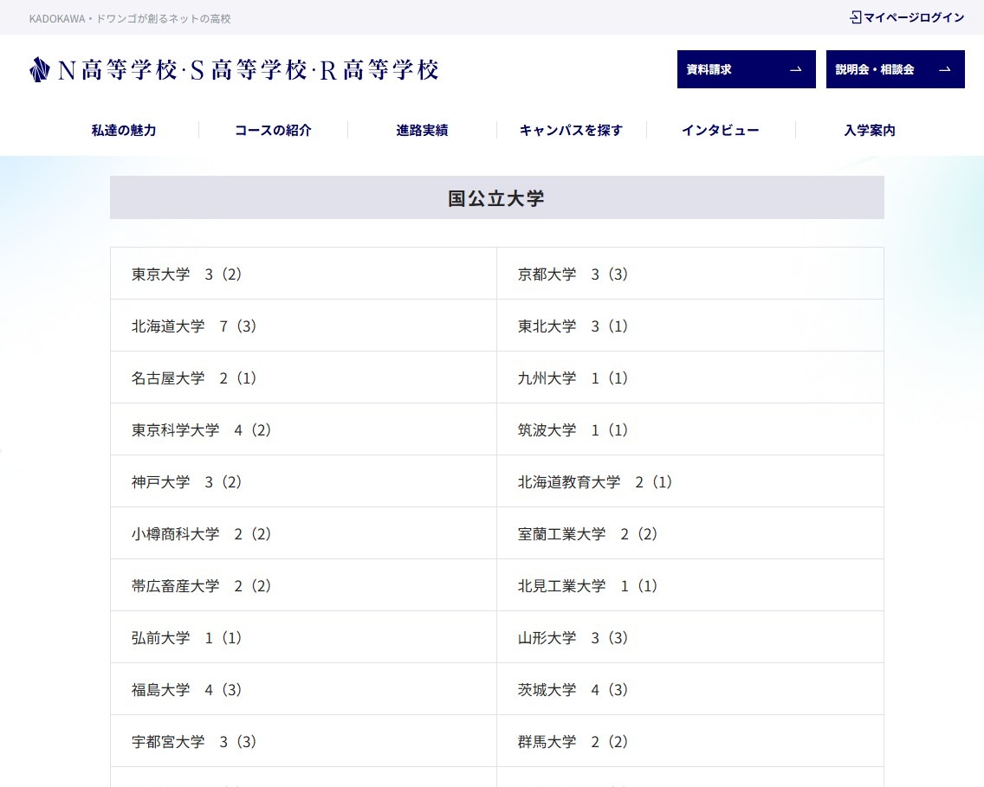984x787 pixels.
Task: Click the 国公立大学 section heading
Action: pos(497,197)
